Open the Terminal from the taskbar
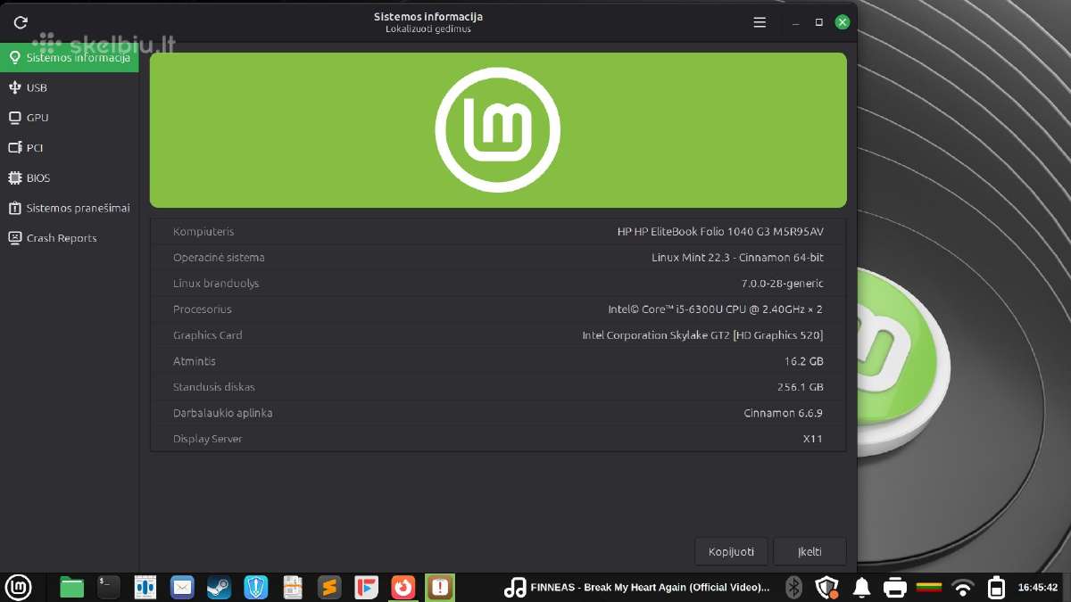 pyautogui.click(x=109, y=587)
